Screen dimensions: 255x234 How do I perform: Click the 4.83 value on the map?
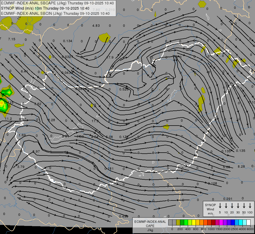(x=96, y=26)
